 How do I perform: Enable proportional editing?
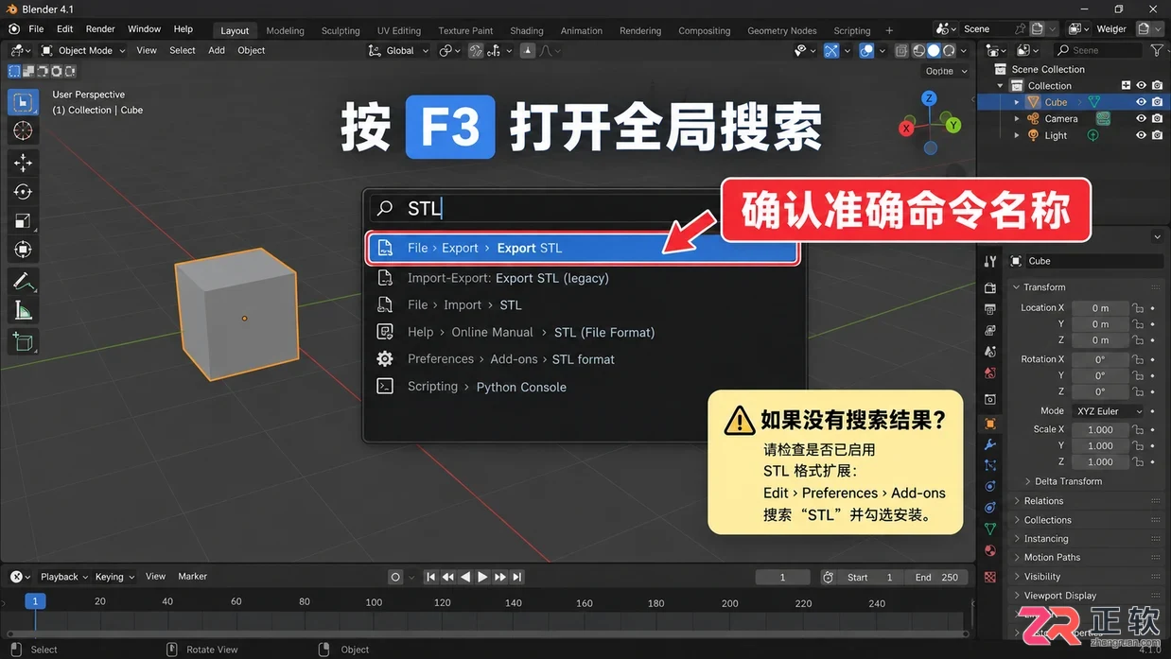click(x=528, y=51)
